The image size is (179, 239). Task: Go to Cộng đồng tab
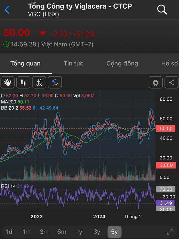tap(122, 63)
